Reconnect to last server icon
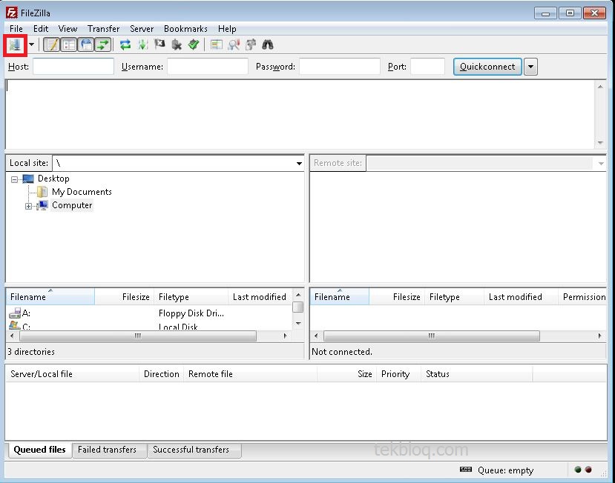615x483 pixels. (x=194, y=44)
